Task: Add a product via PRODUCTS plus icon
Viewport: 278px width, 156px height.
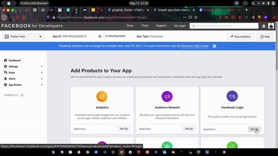Action: 22,95
